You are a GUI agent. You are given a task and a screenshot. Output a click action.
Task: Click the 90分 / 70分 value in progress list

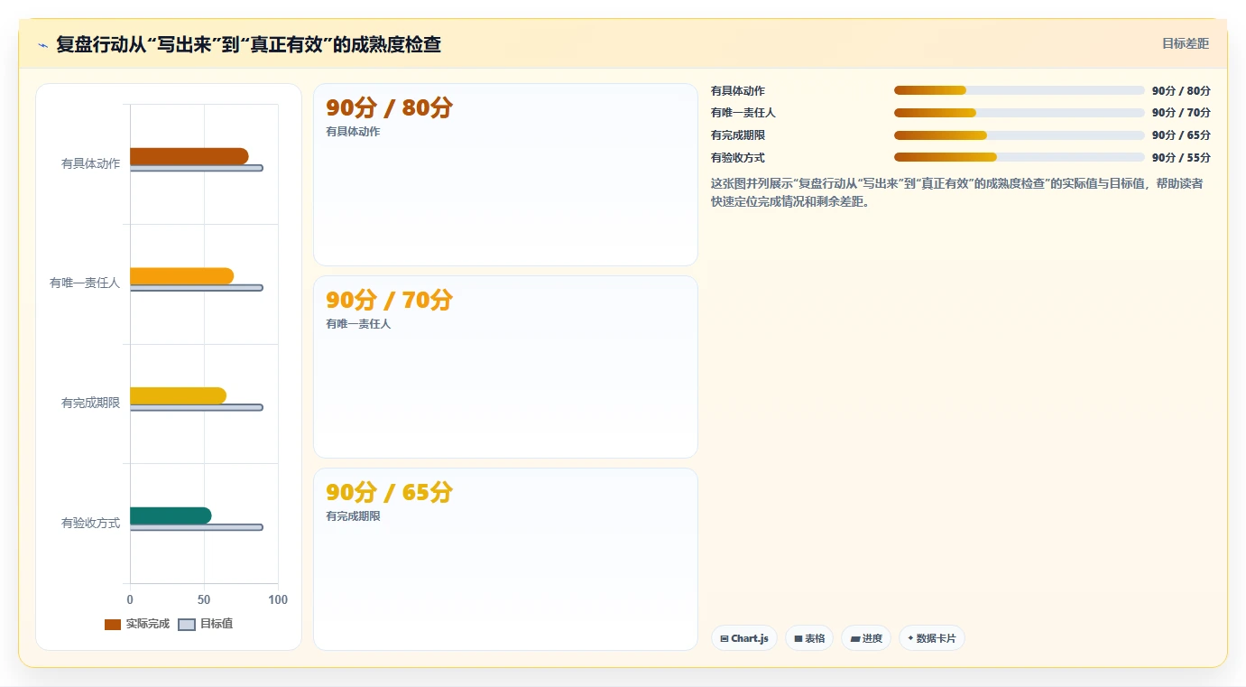(x=1181, y=113)
